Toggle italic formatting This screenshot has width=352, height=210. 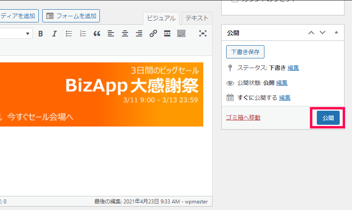pyautogui.click(x=55, y=34)
